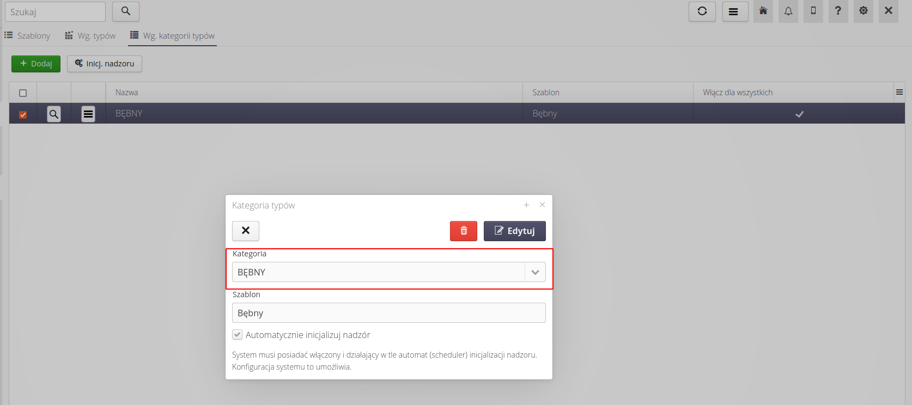Uncheck the BĘBNY row checkbox
Image resolution: width=912 pixels, height=405 pixels.
(23, 114)
